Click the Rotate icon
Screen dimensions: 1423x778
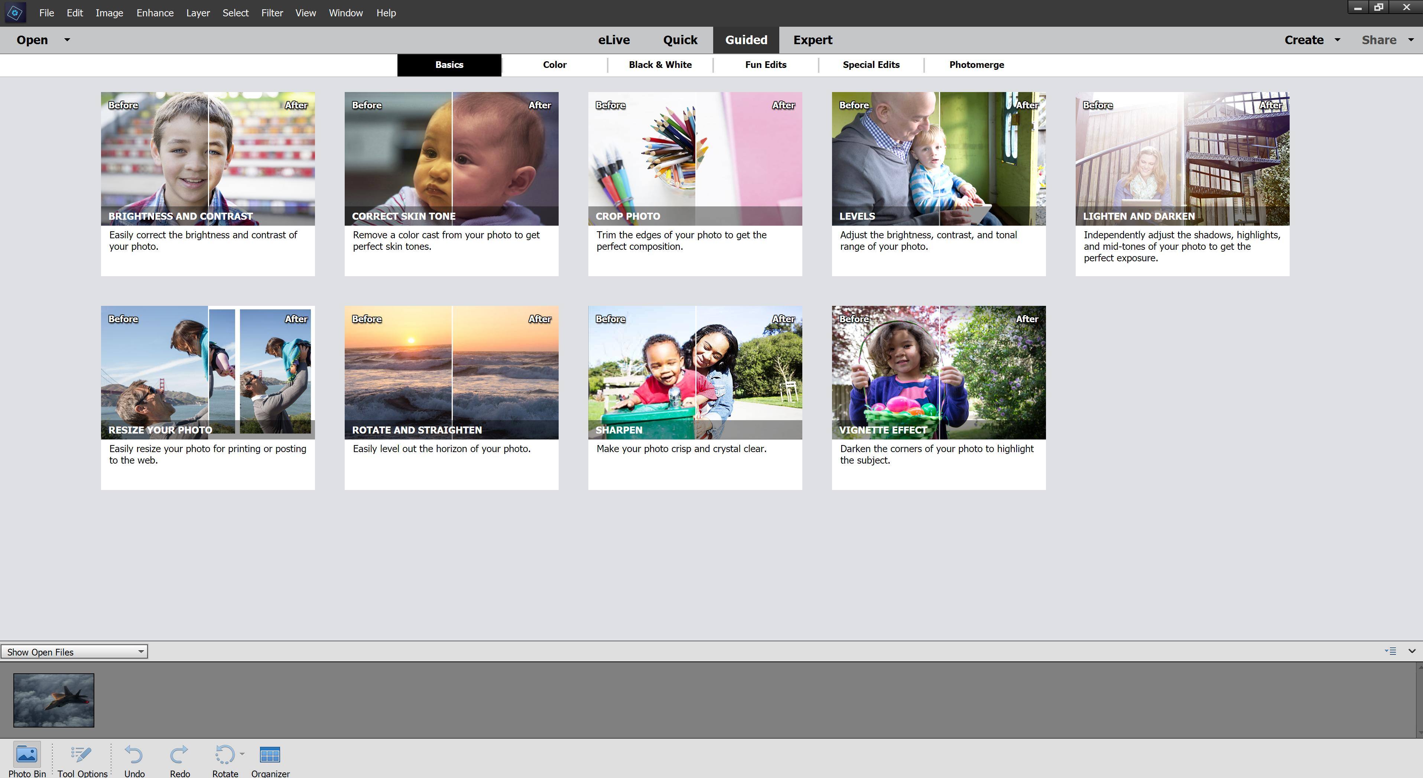click(224, 754)
